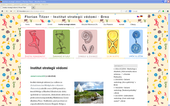Expand the back-forward history dropdown arrow
The height and width of the screenshot is (106, 170).
(x=15, y=11)
